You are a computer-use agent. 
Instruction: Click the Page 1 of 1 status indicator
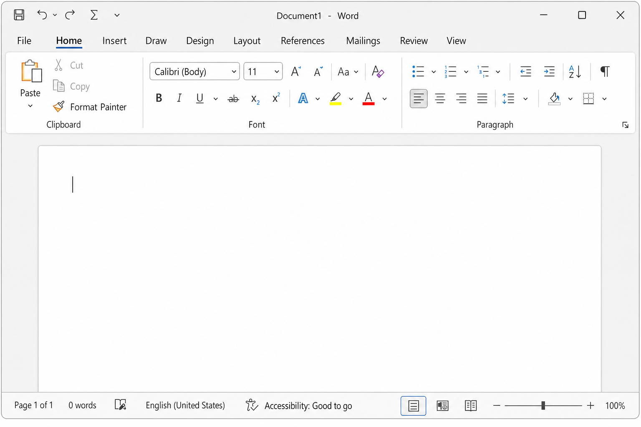tap(34, 405)
